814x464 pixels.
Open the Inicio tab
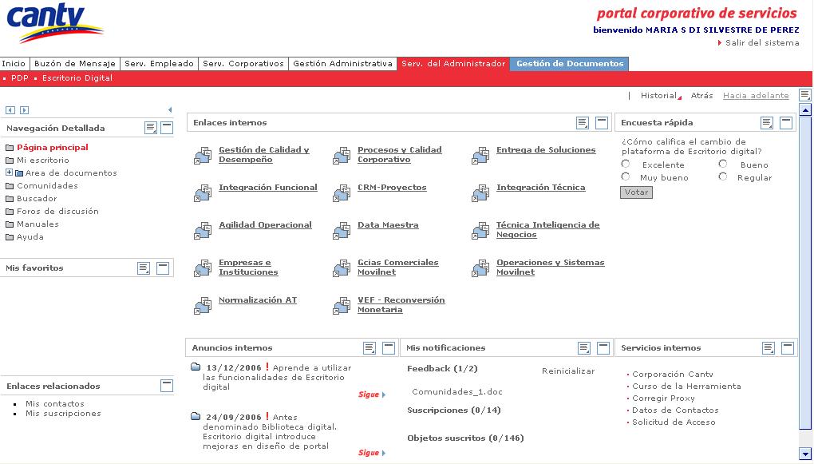point(14,63)
